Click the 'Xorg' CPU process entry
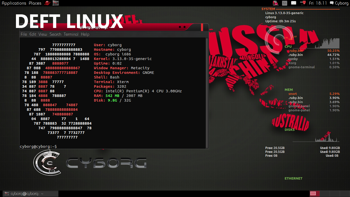The height and width of the screenshot is (197, 350). click(292, 63)
